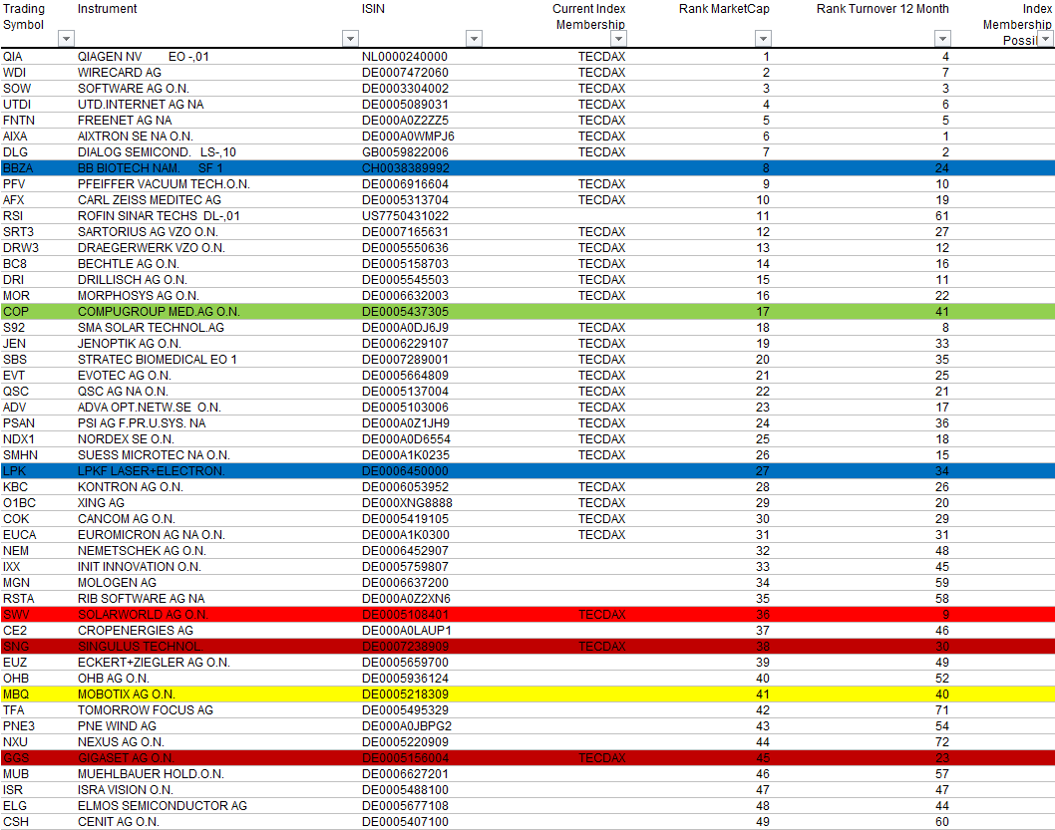The image size is (1055, 830).
Task: Open the Rank MarketCap filter dropdown
Action: tap(762, 39)
